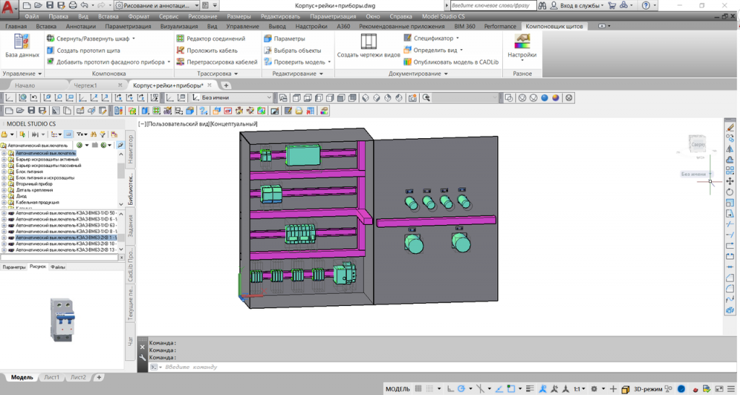Viewport: 740px width, 395px height.
Task: Click the binoculars search icon in library panel
Action: coord(93,134)
